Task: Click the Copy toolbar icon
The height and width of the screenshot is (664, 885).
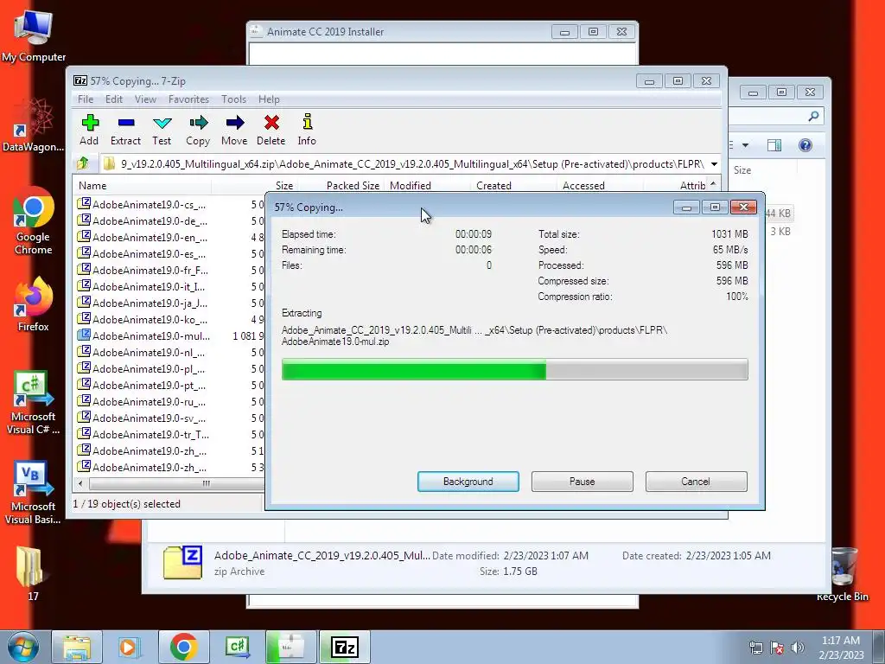Action: click(198, 130)
